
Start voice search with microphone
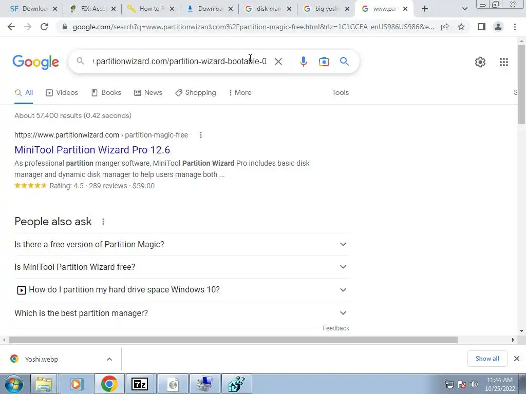click(303, 62)
